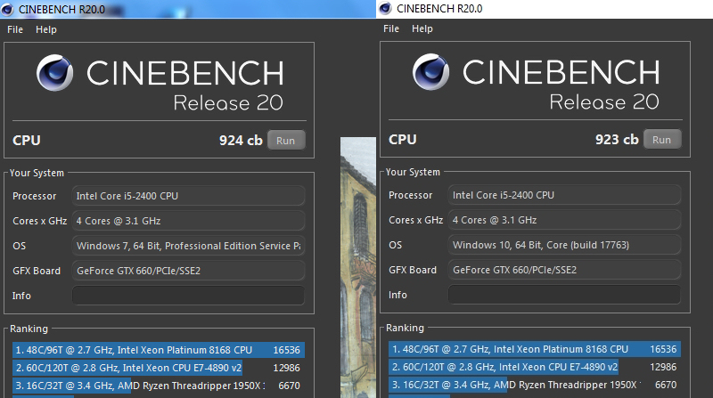The width and height of the screenshot is (713, 398).
Task: Click the Windows 10 OS field
Action: click(x=564, y=245)
